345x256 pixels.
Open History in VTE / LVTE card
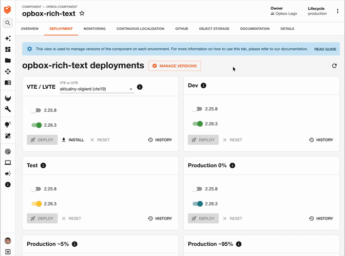click(x=160, y=140)
